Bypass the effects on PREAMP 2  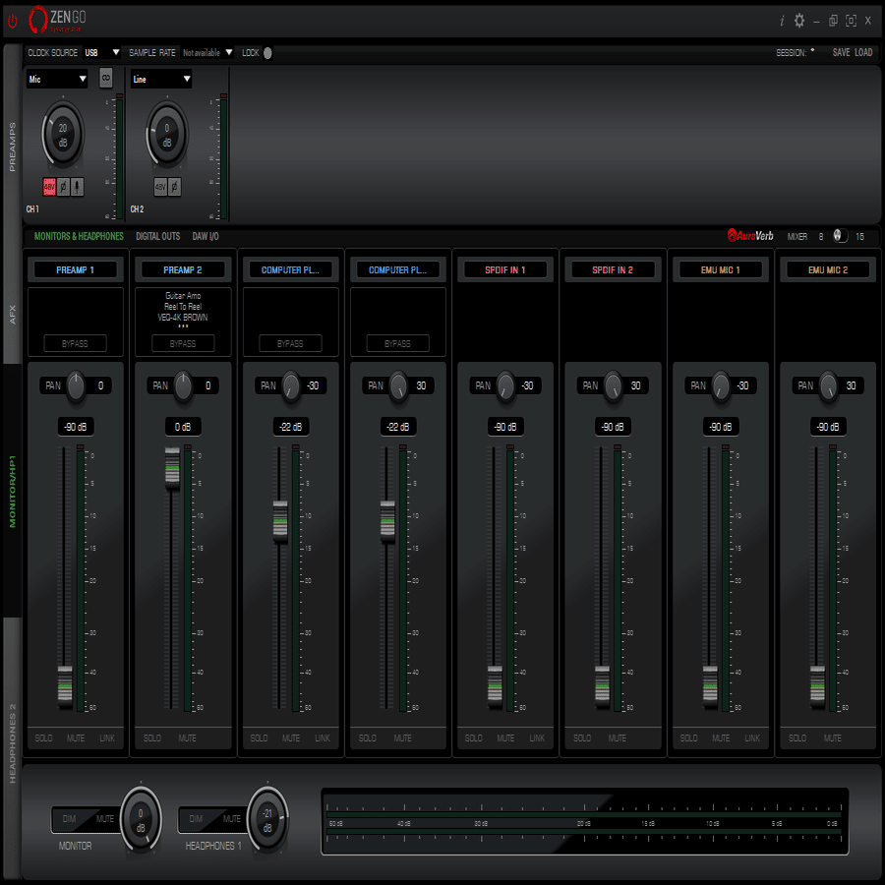(183, 343)
